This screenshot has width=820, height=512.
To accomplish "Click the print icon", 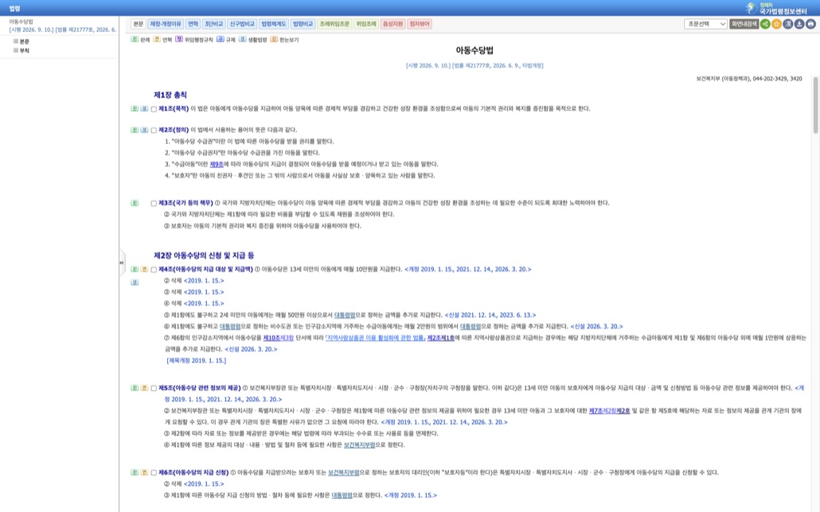I will coord(810,24).
